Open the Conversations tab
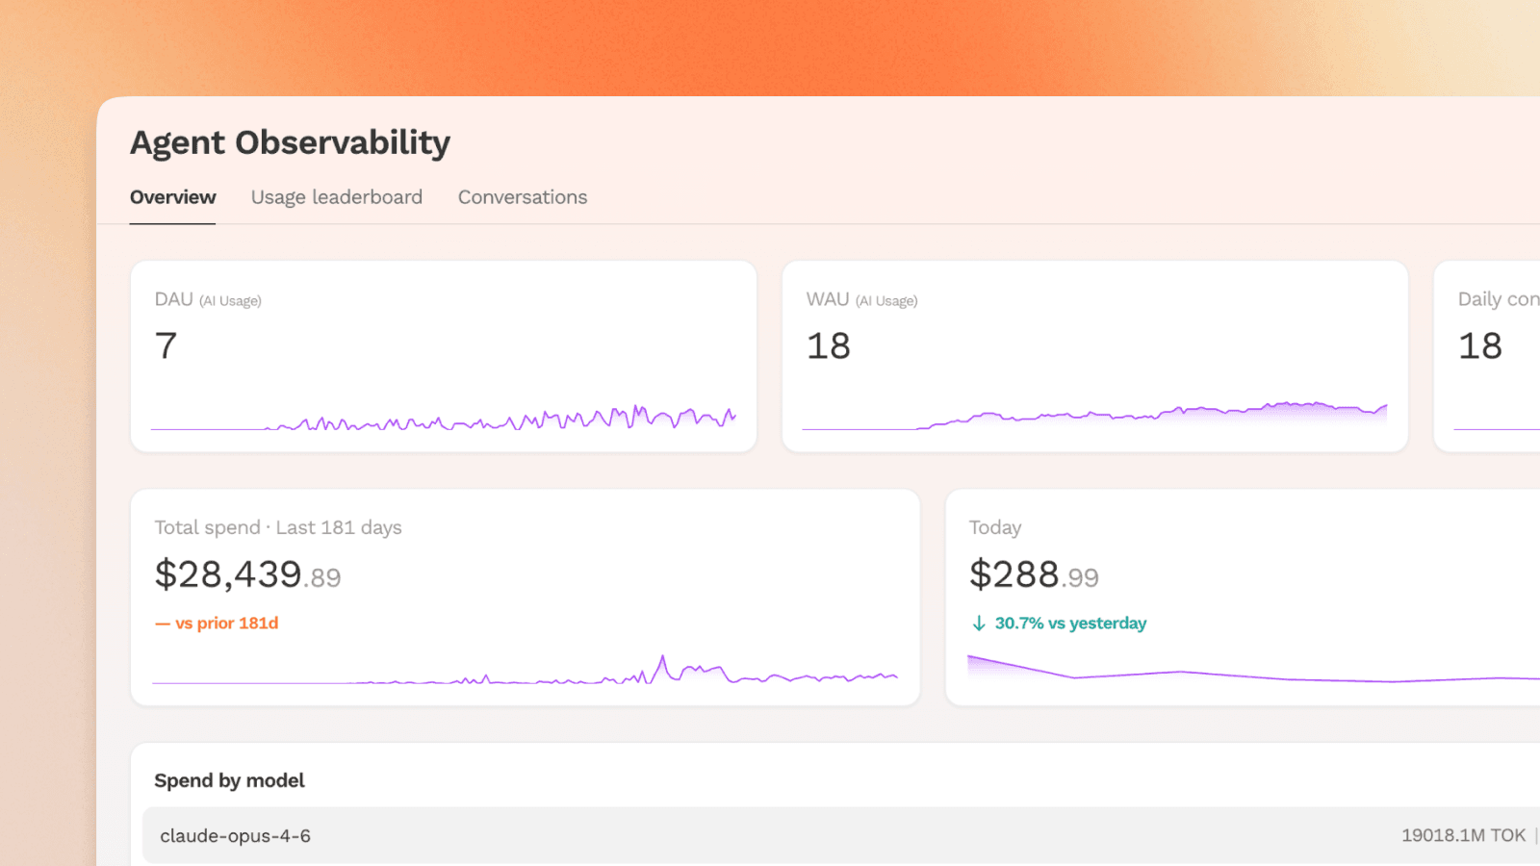The height and width of the screenshot is (866, 1540). click(x=523, y=197)
